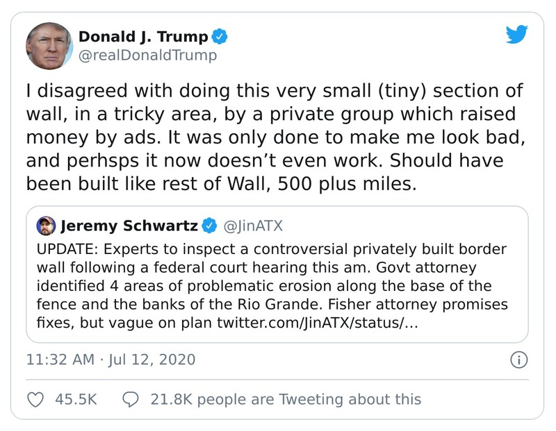This screenshot has width=556, height=431.
Task: Select Donald Trump's profile avatar
Action: [x=50, y=44]
